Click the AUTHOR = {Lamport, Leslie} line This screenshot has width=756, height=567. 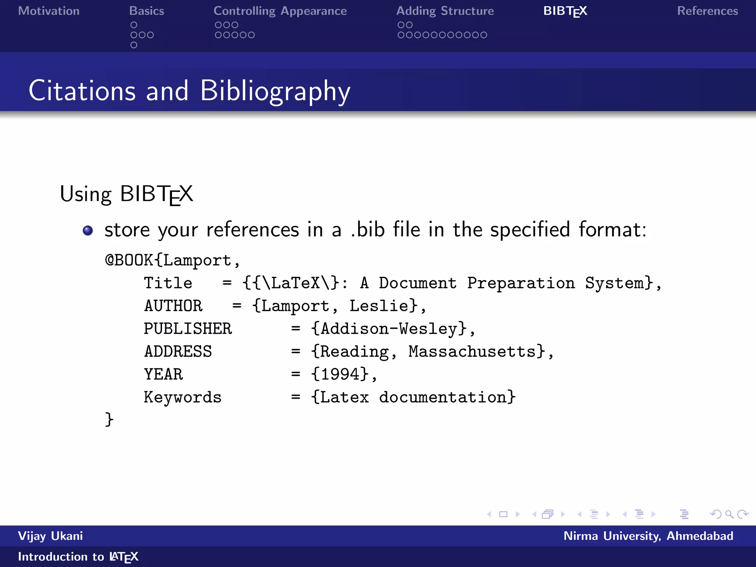point(285,306)
